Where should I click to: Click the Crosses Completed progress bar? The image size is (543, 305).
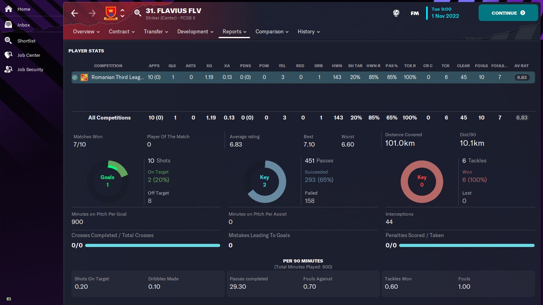pyautogui.click(x=153, y=245)
